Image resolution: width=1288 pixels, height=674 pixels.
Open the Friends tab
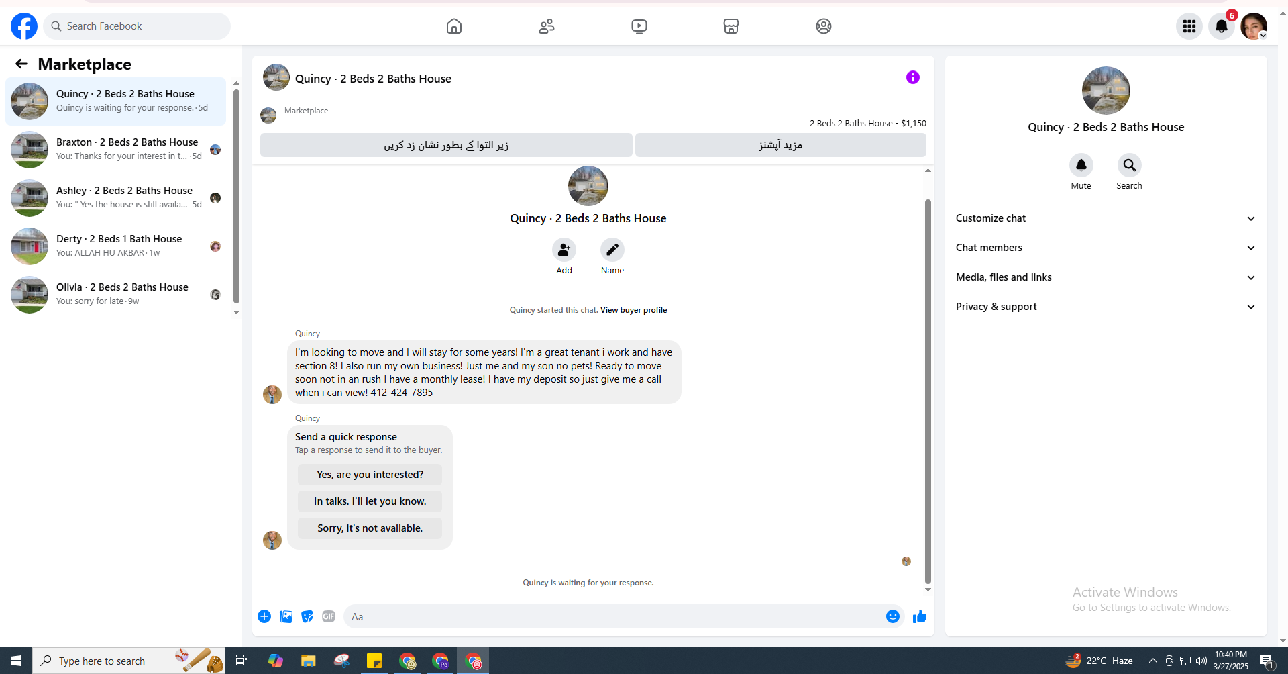(x=547, y=26)
